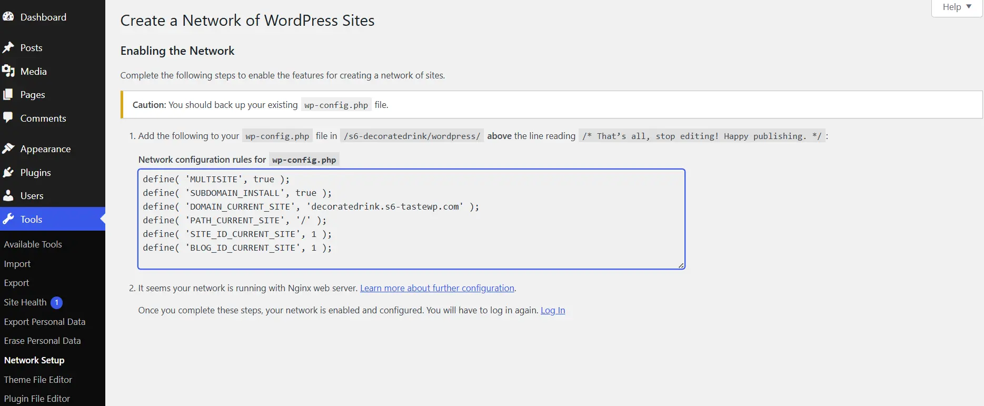Open Export Personal Data page
The width and height of the screenshot is (984, 406).
(44, 322)
